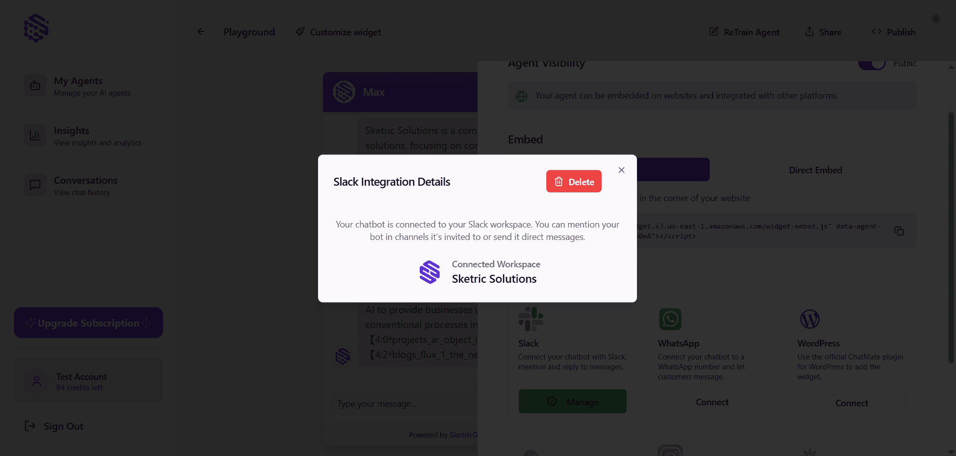This screenshot has width=956, height=456.
Task: Click the WhatsApp integration icon
Action: click(x=670, y=319)
